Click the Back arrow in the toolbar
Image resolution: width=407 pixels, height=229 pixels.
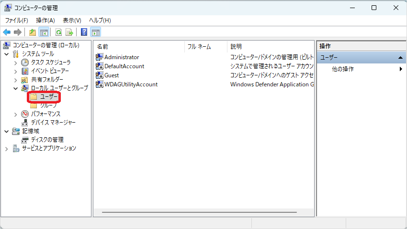click(x=7, y=32)
